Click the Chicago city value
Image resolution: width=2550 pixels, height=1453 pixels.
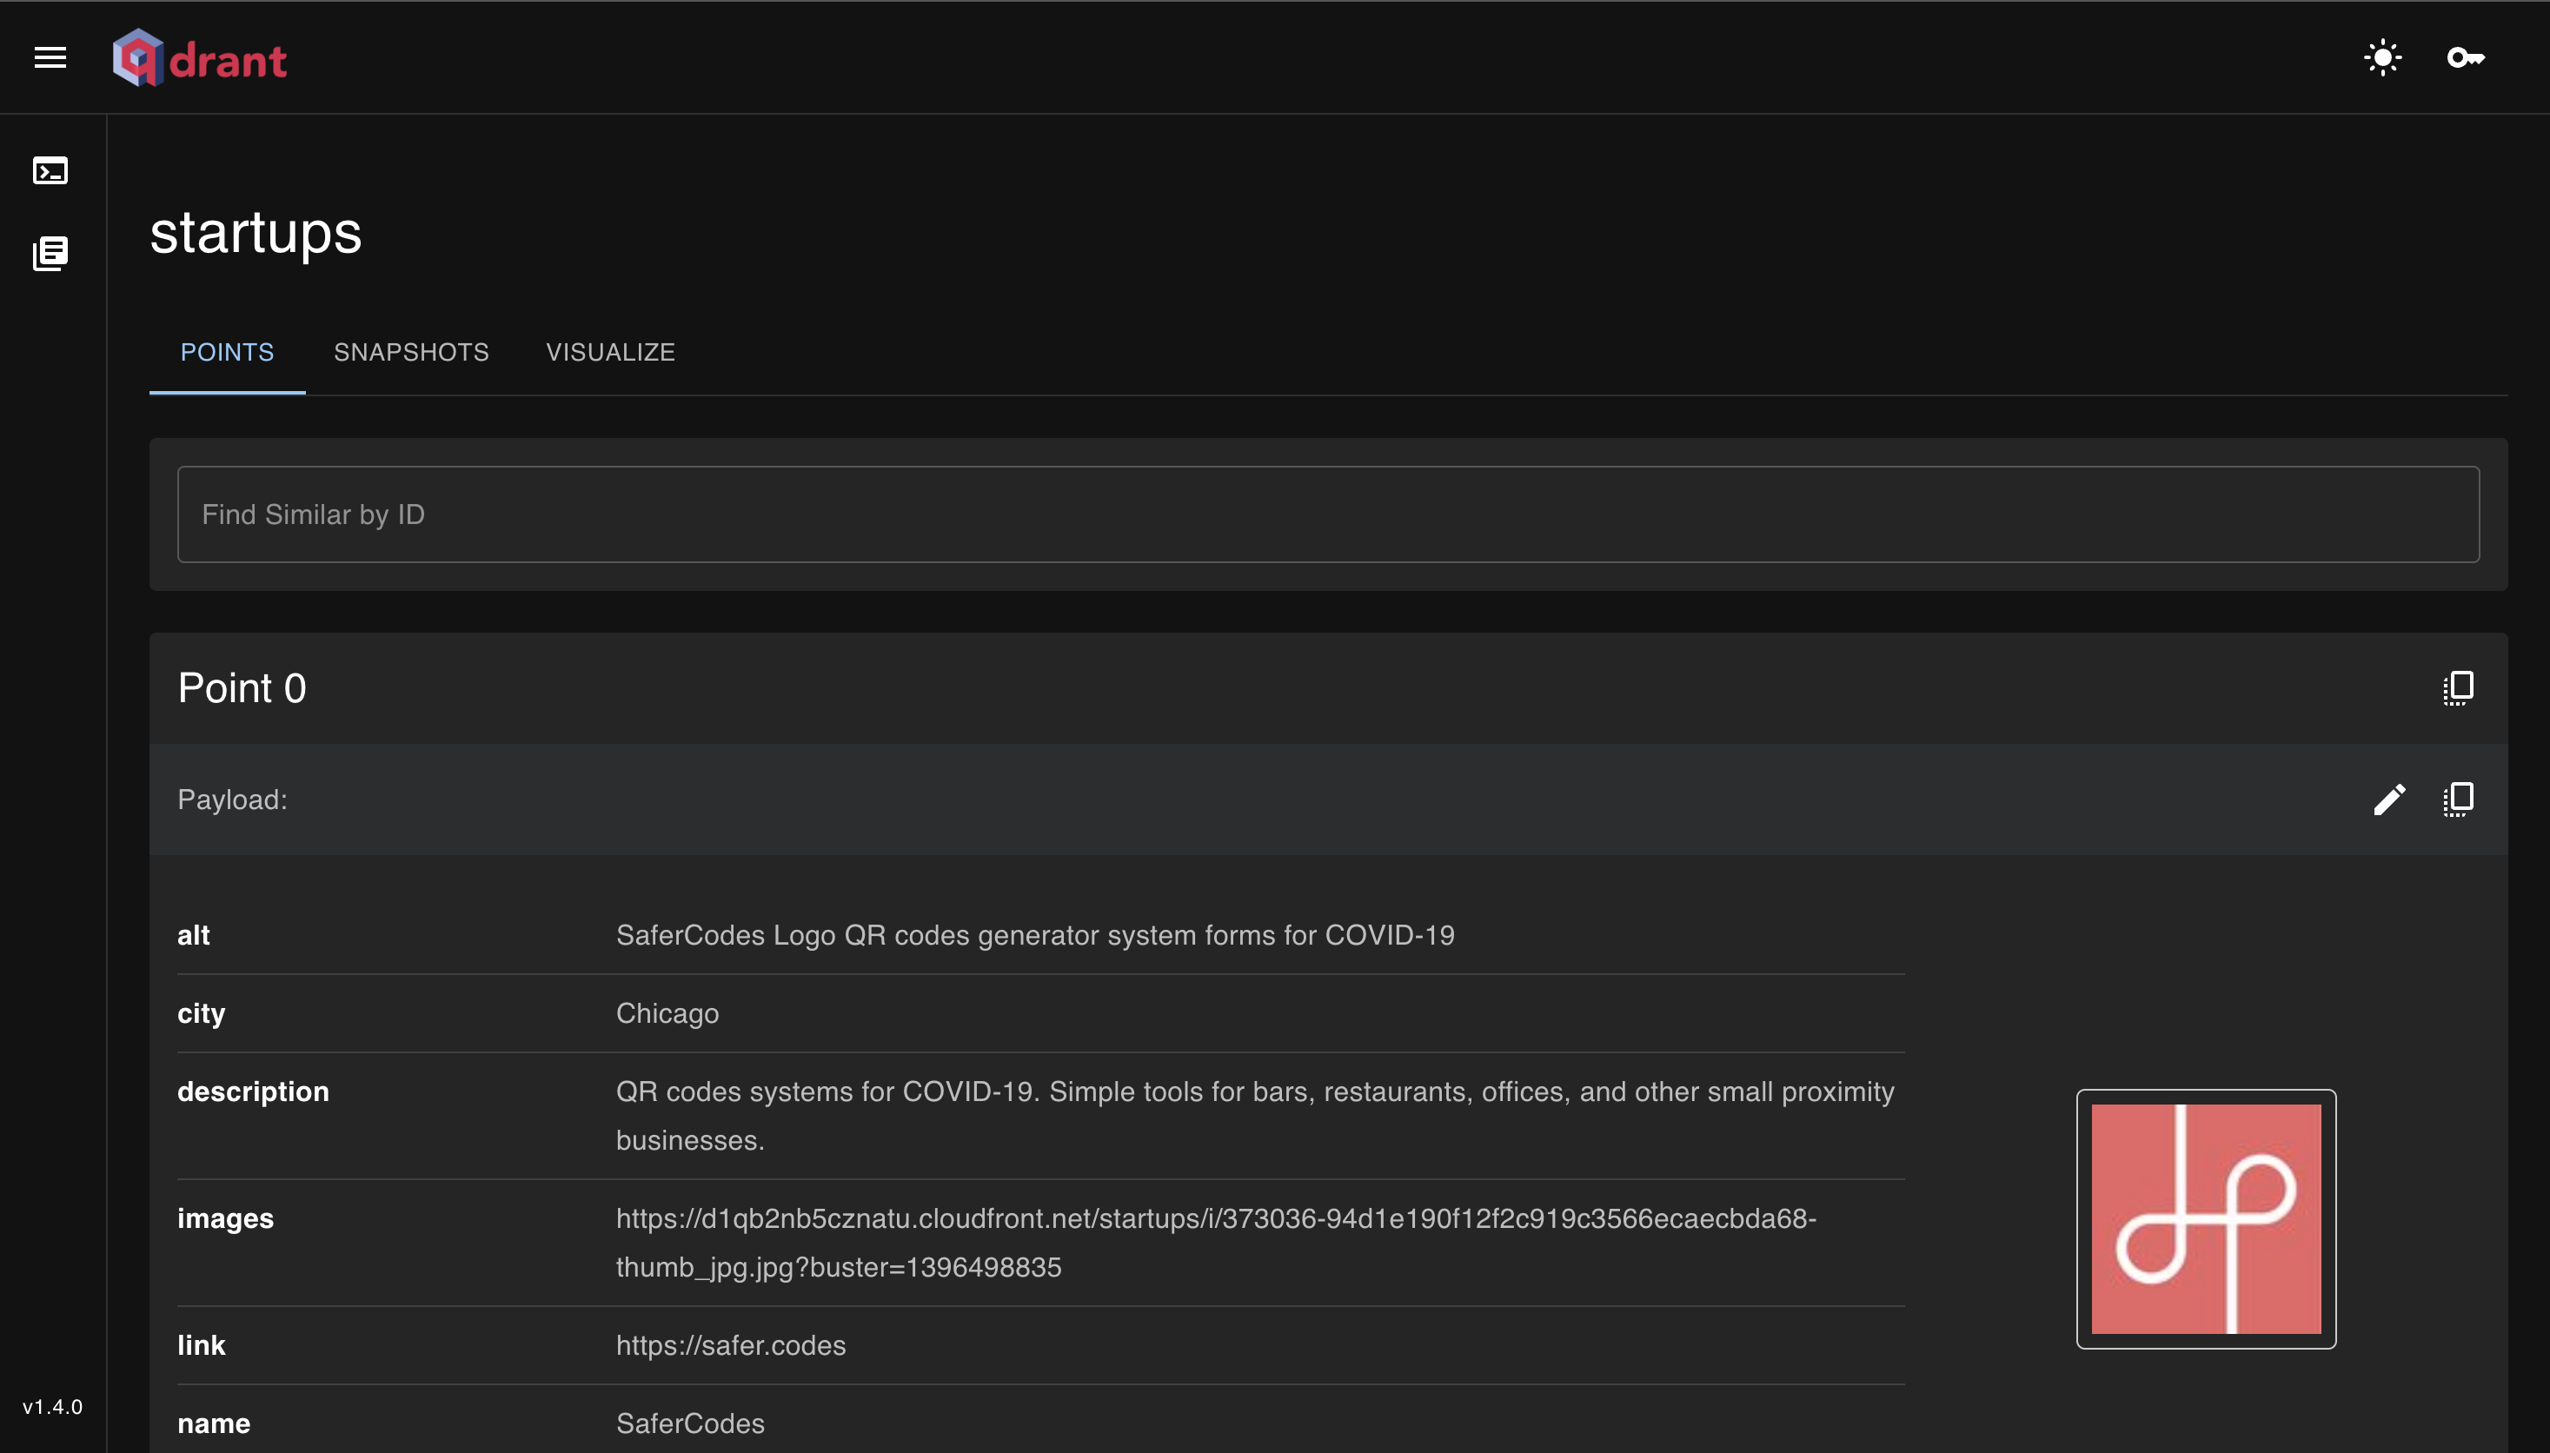pos(667,1013)
